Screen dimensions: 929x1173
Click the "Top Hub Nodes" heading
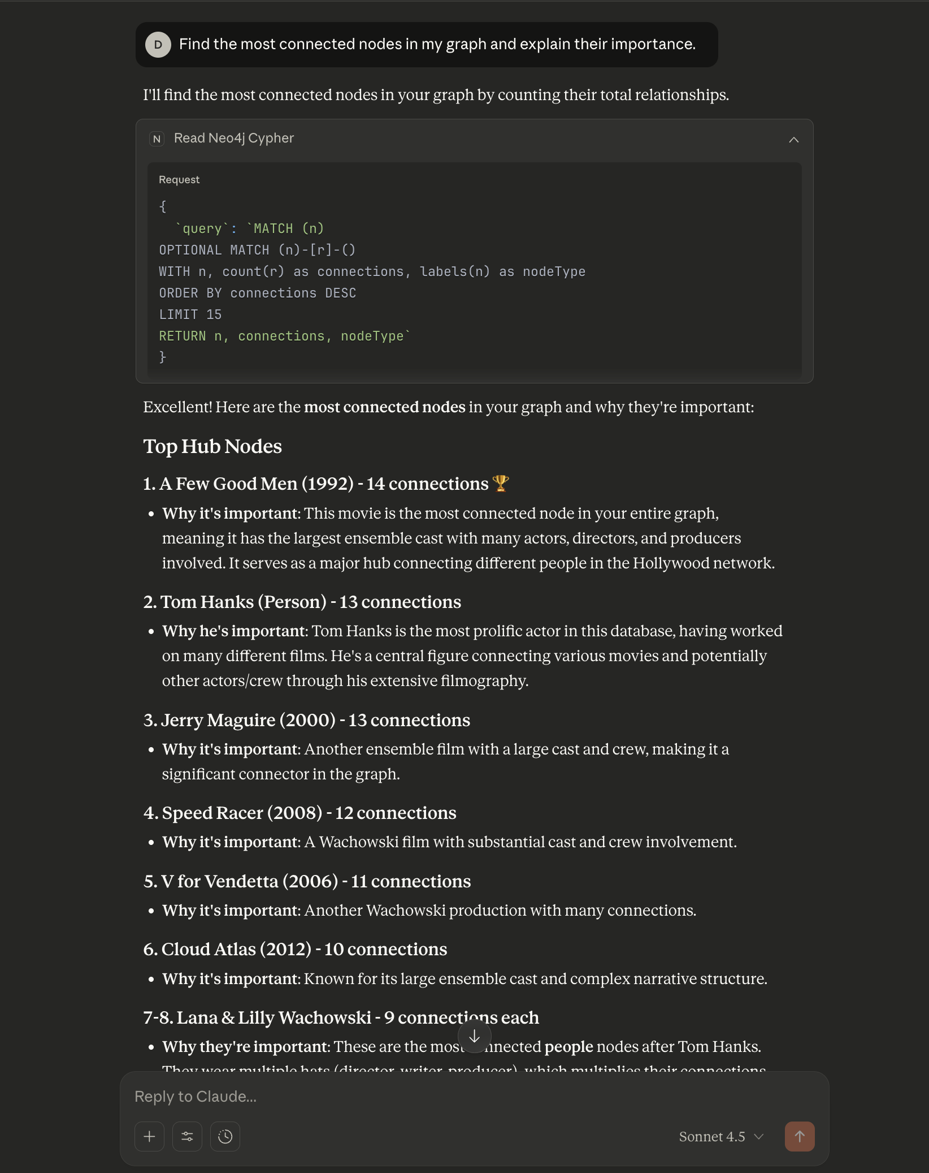[x=213, y=446]
